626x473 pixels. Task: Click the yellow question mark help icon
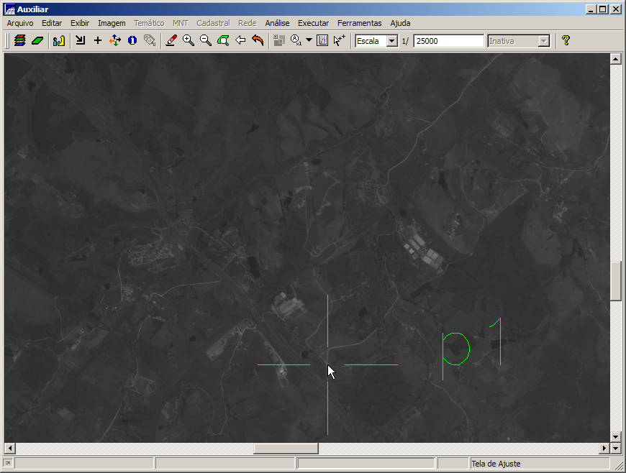pos(566,41)
